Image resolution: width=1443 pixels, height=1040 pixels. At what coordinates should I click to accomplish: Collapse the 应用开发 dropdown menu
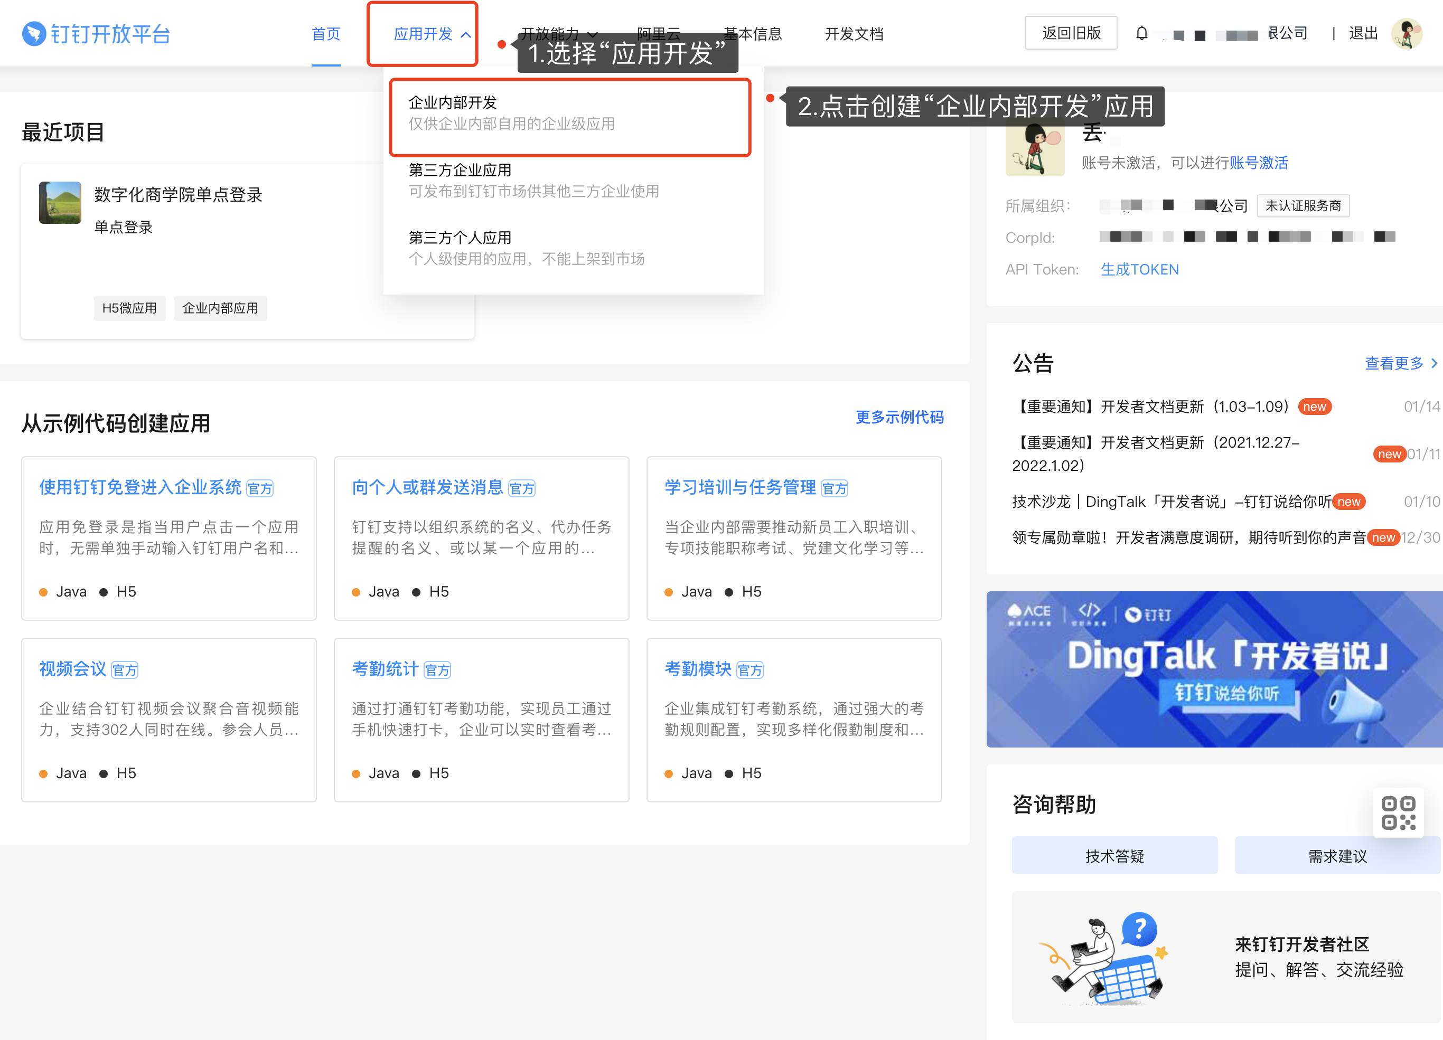point(466,35)
